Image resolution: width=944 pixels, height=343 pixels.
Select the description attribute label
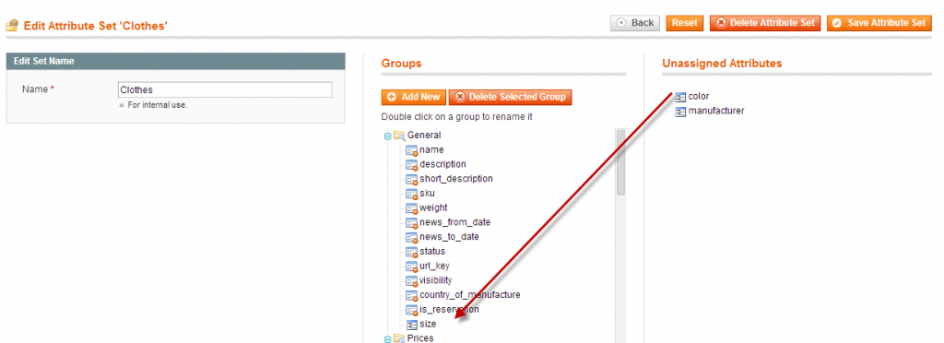(443, 164)
